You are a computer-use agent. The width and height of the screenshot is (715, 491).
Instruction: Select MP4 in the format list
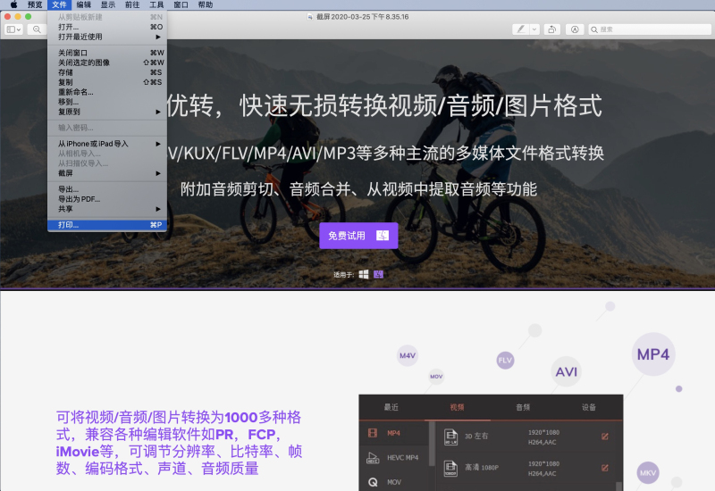394,433
